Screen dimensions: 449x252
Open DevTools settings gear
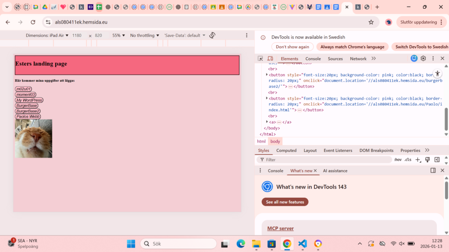point(423,59)
